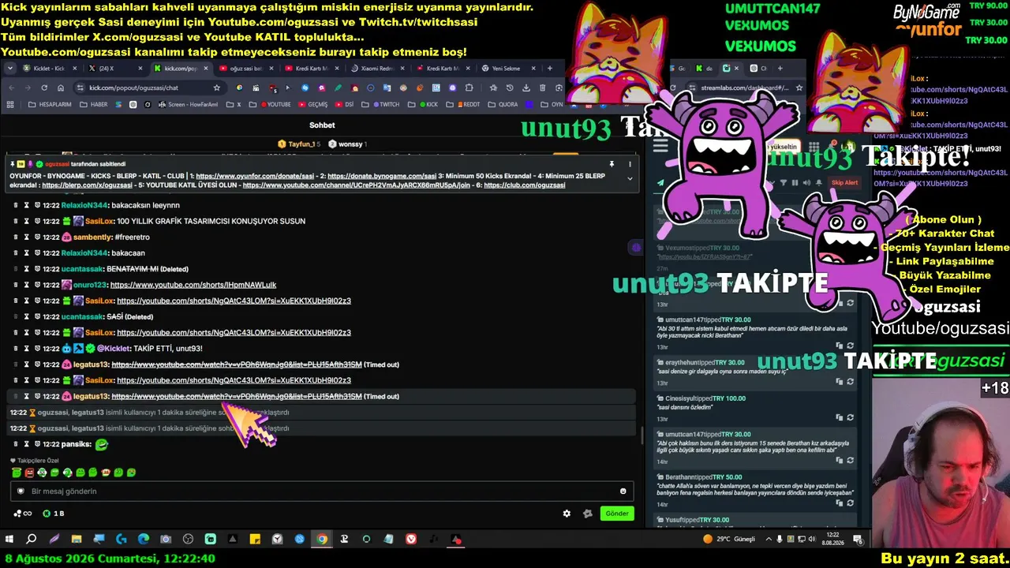Open the emoji picker in the message box

pyautogui.click(x=623, y=491)
